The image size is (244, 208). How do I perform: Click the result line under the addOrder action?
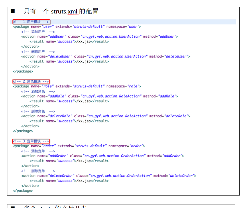point(69,161)
